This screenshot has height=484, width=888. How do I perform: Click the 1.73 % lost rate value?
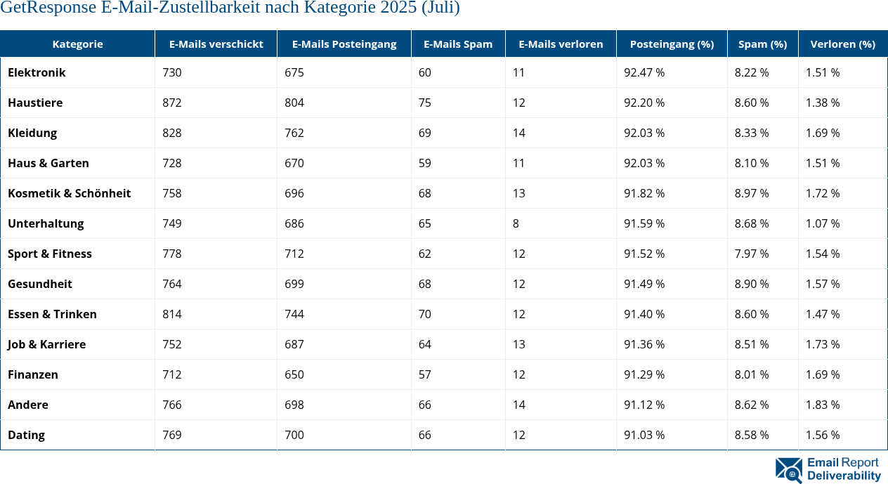click(x=823, y=344)
